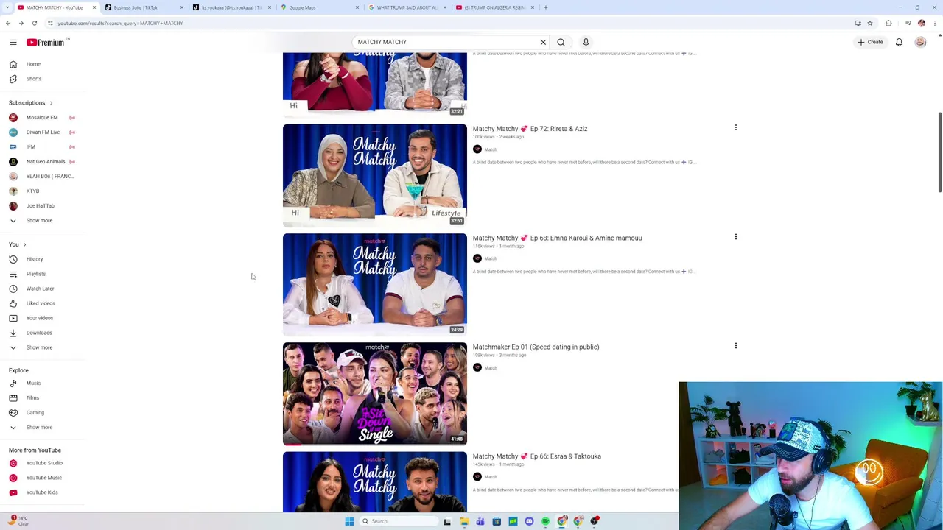The image size is (943, 530).
Task: Open YouTube Studio link
Action: 44,463
